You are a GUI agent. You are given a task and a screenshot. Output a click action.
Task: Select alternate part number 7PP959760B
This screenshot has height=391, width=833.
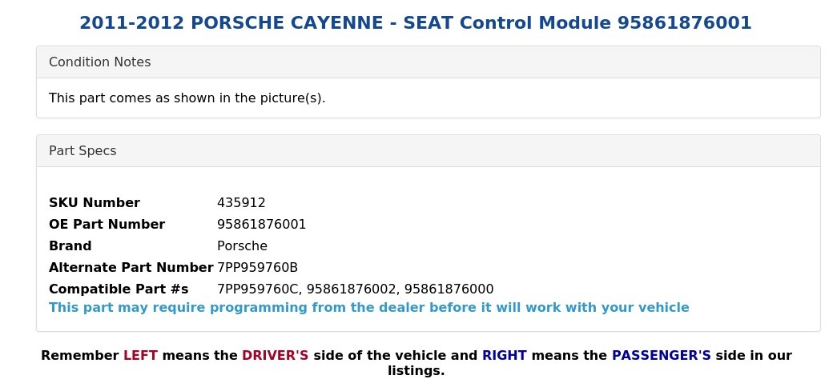pos(258,267)
